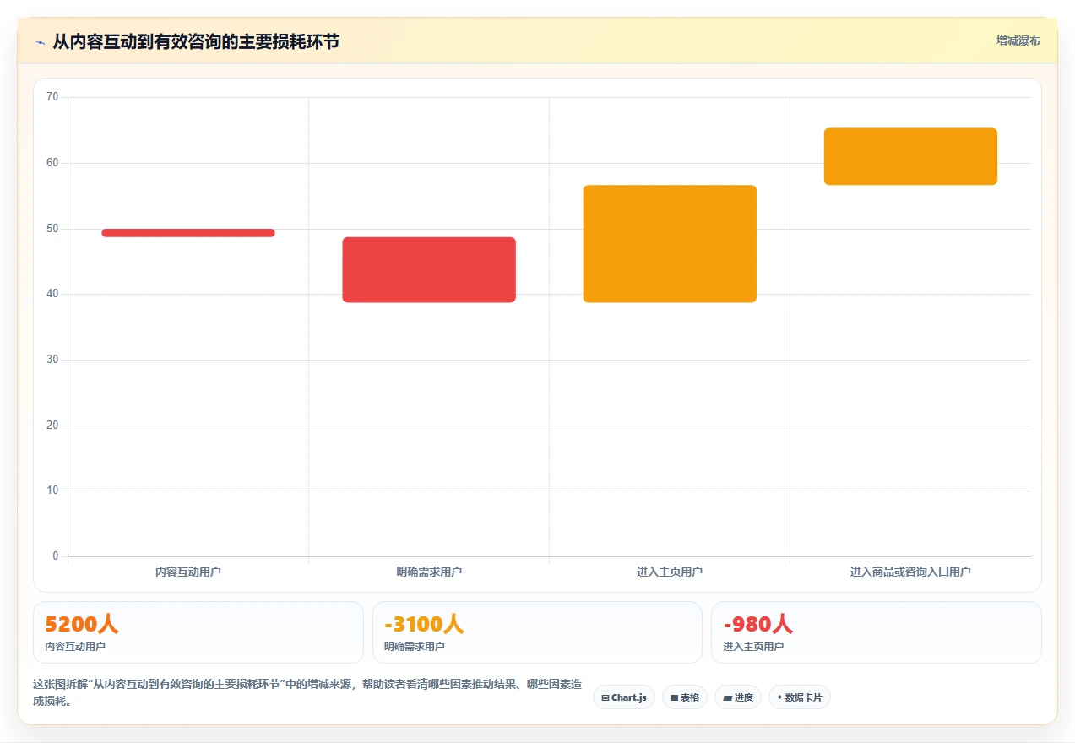Click the description paragraph below the cards

[x=307, y=692]
